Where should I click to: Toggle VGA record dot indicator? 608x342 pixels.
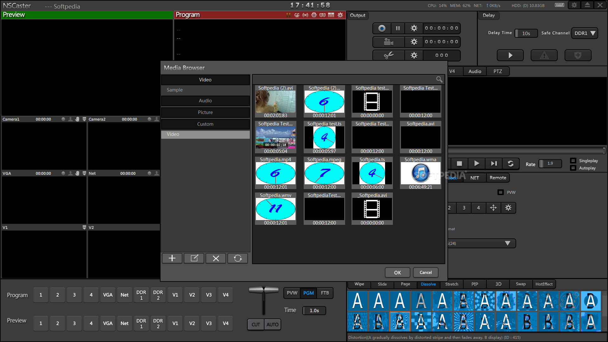[x=63, y=173]
